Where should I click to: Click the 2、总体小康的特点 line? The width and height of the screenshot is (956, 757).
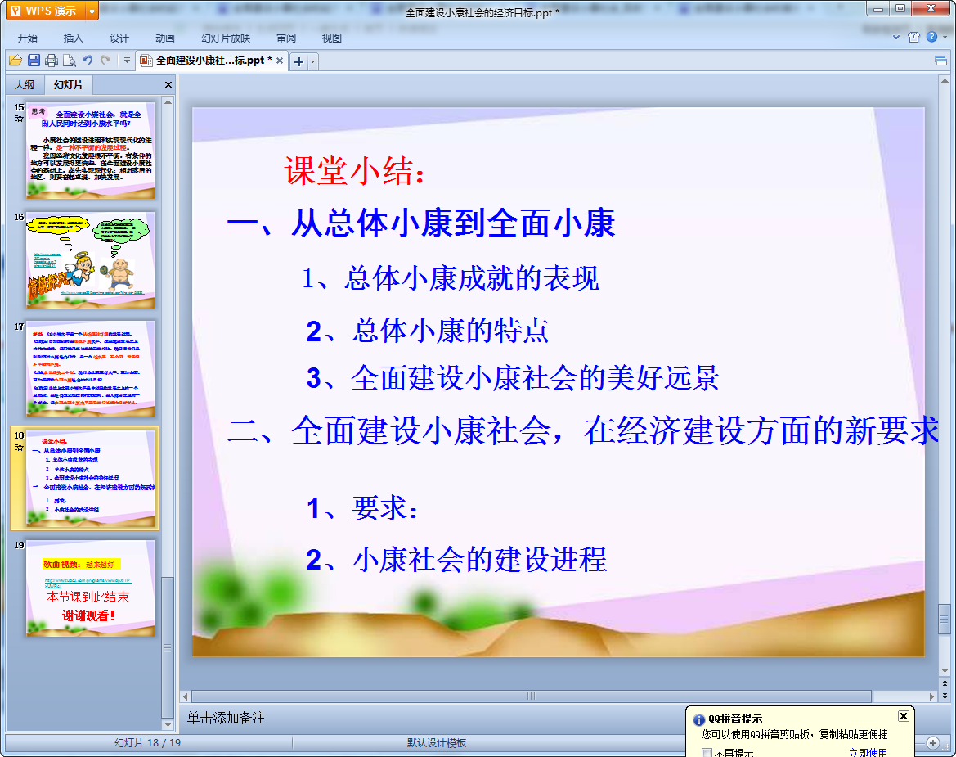pos(427,331)
